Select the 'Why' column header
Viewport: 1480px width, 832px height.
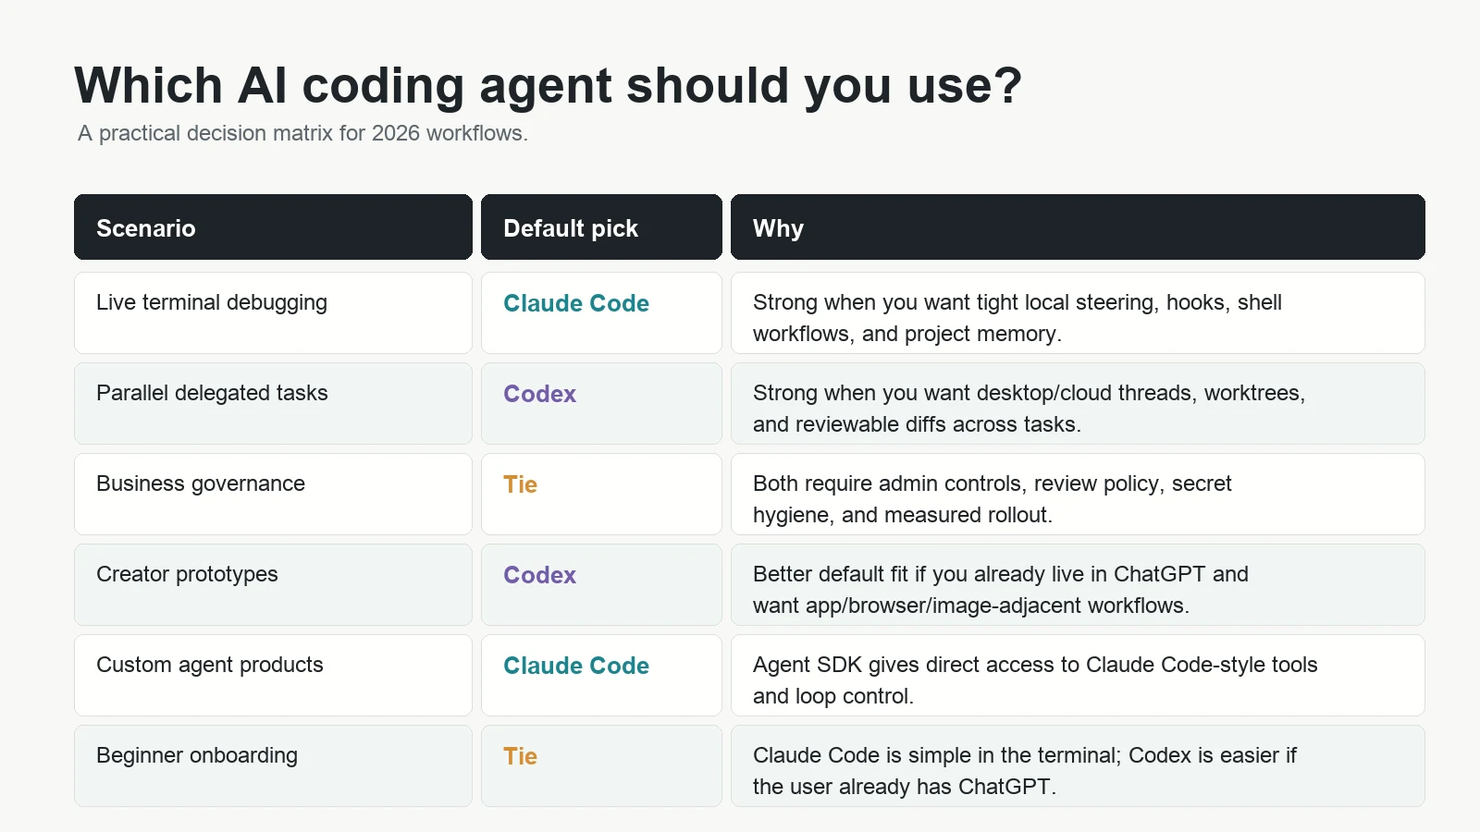click(x=1078, y=227)
